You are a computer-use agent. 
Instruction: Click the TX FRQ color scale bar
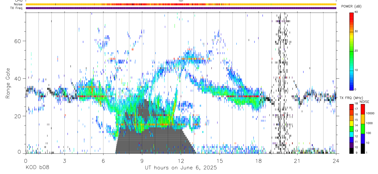tap(351, 129)
